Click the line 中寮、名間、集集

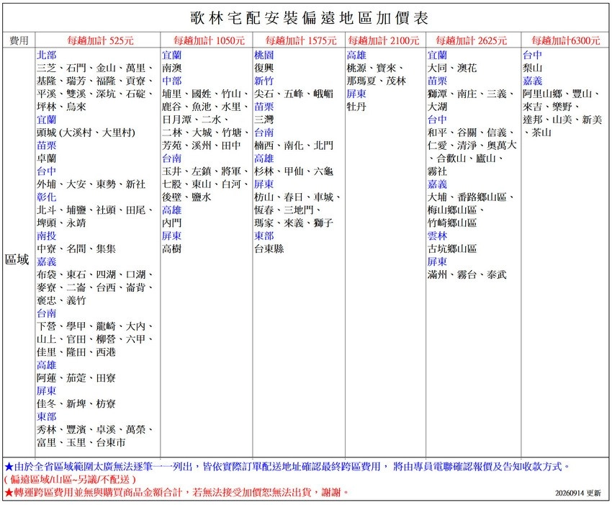pyautogui.click(x=76, y=249)
